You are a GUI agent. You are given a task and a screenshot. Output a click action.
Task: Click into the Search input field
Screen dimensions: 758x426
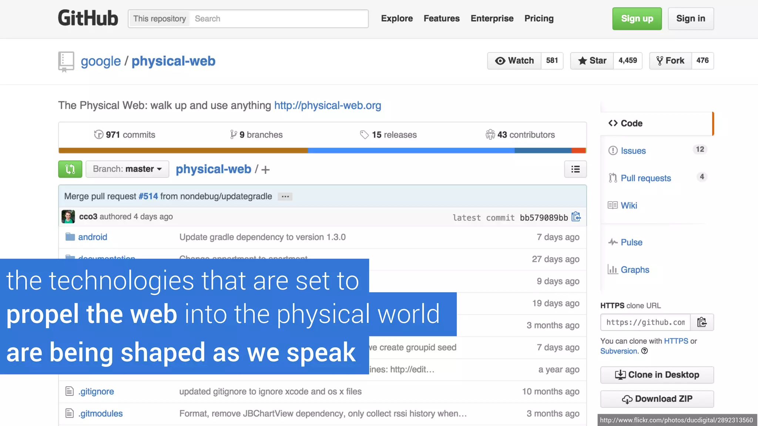click(279, 18)
